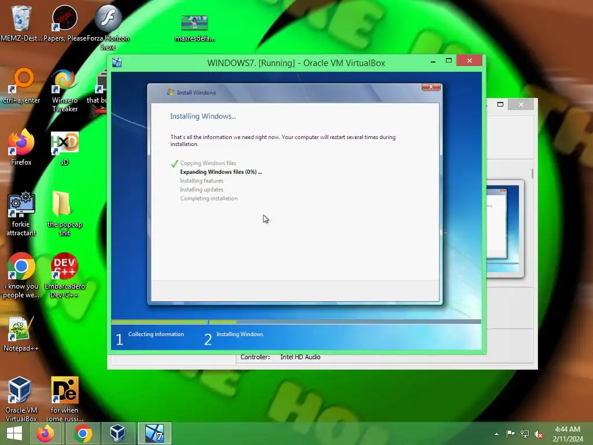
Task: Show hidden tray icons arrow
Action: click(496, 434)
